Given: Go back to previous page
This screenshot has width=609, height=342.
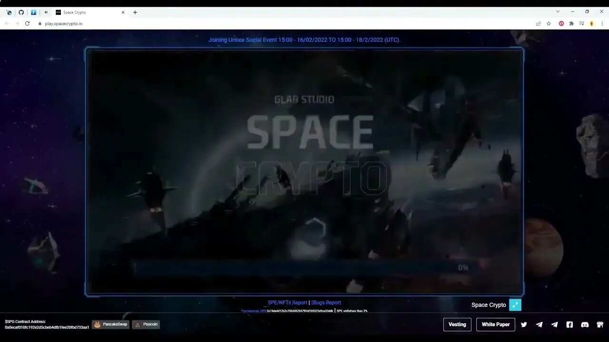Looking at the screenshot, I should click(7, 23).
